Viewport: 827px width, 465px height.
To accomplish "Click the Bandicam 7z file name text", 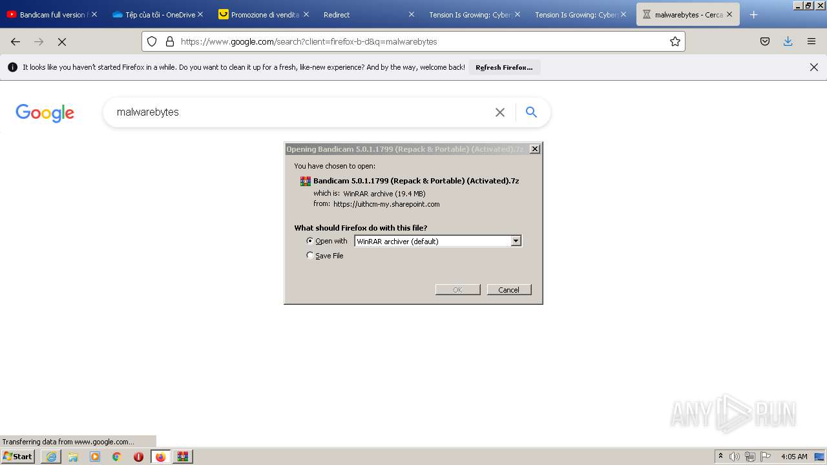I will pyautogui.click(x=416, y=181).
